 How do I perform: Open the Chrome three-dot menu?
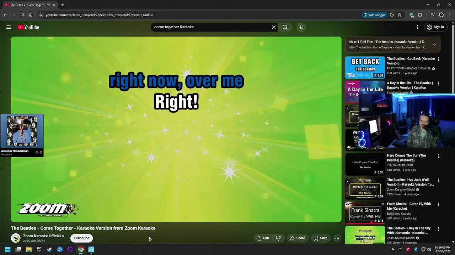449,15
